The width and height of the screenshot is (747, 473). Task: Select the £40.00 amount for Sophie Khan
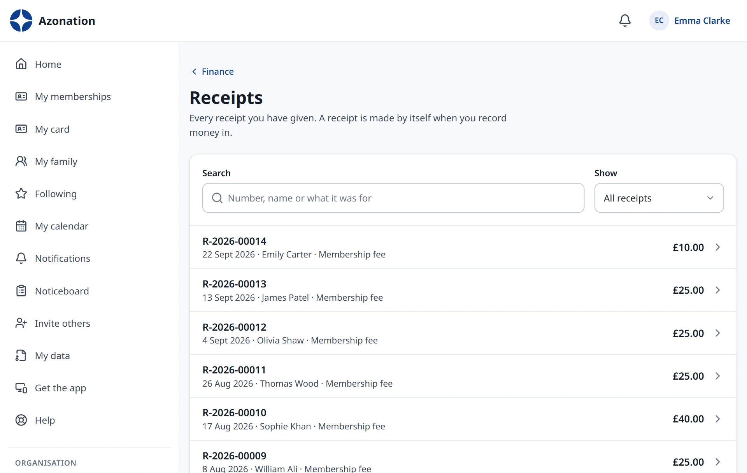[x=688, y=419]
